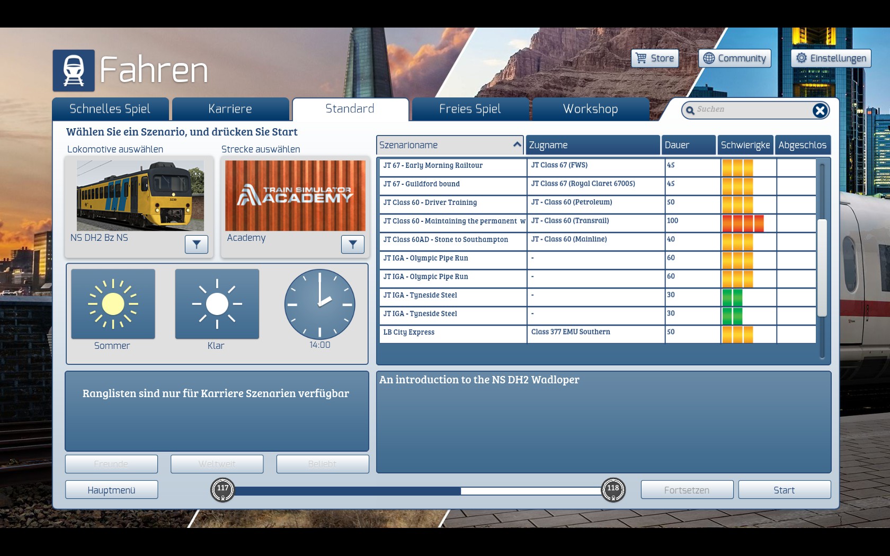Click the Fortsetzen button
The width and height of the screenshot is (890, 556).
687,490
